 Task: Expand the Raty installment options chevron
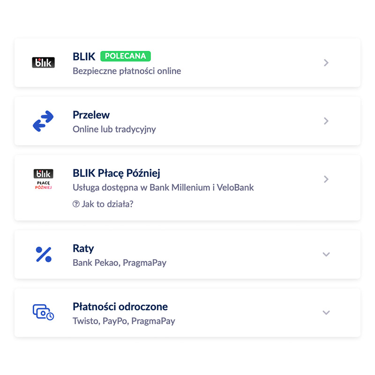326,254
